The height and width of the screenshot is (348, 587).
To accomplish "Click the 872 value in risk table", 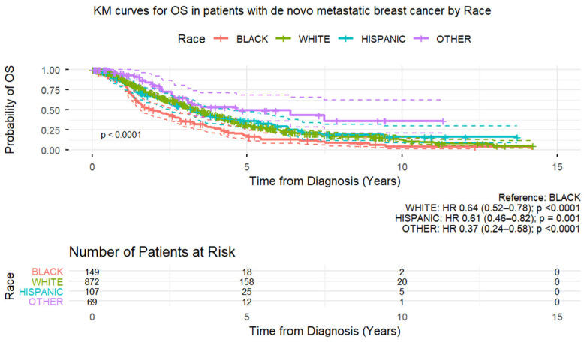I will [92, 282].
